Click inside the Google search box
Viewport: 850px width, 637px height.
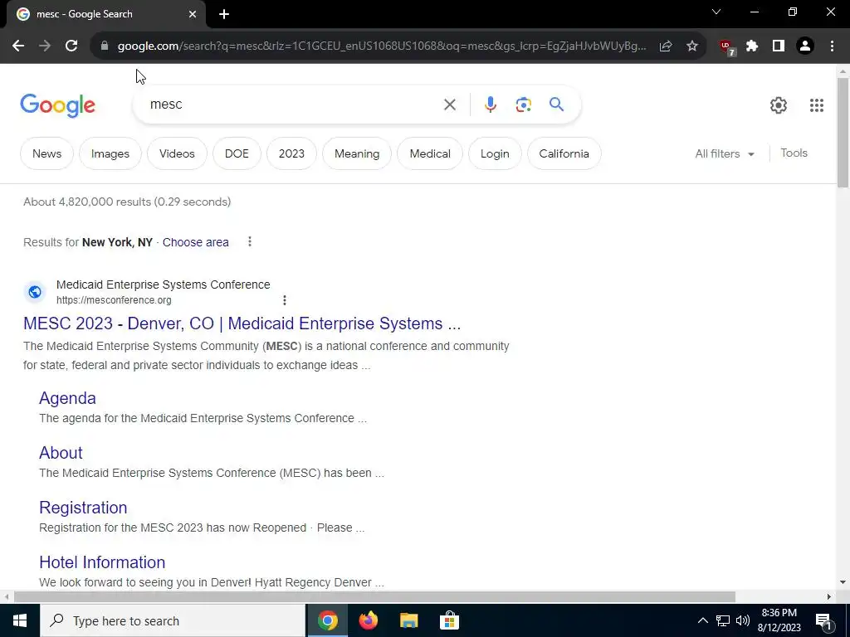coord(293,105)
